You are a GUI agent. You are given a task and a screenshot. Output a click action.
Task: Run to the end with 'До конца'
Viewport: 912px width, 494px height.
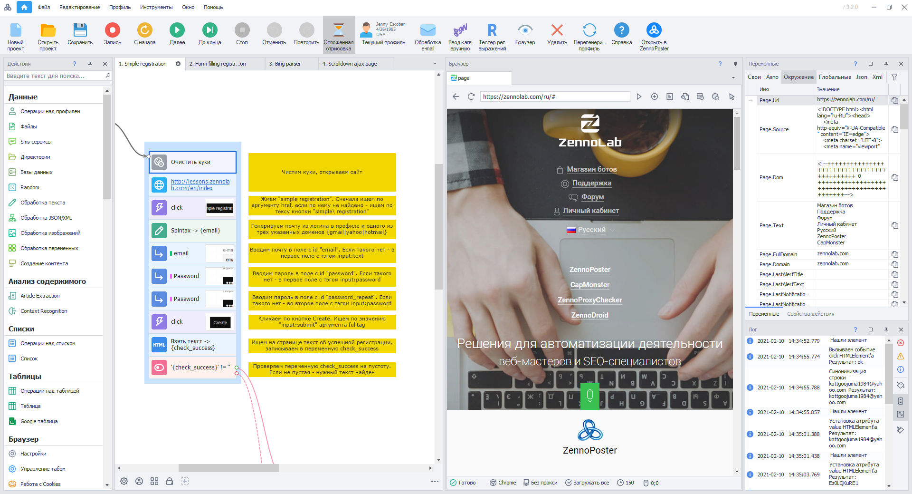pyautogui.click(x=209, y=30)
